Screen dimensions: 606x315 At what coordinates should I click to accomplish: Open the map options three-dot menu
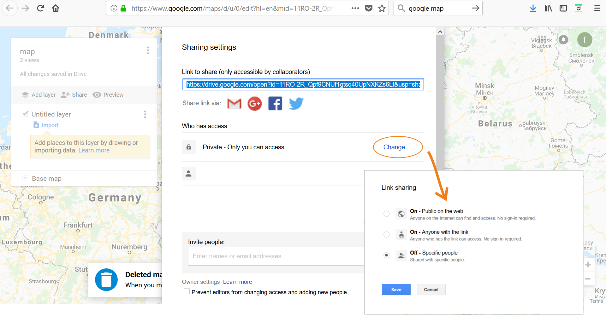tap(148, 50)
